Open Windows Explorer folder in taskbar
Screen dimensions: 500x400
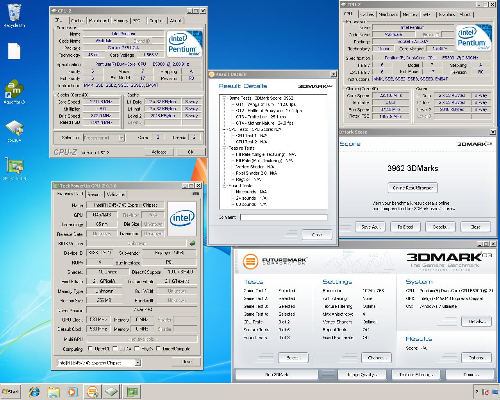pos(54,392)
